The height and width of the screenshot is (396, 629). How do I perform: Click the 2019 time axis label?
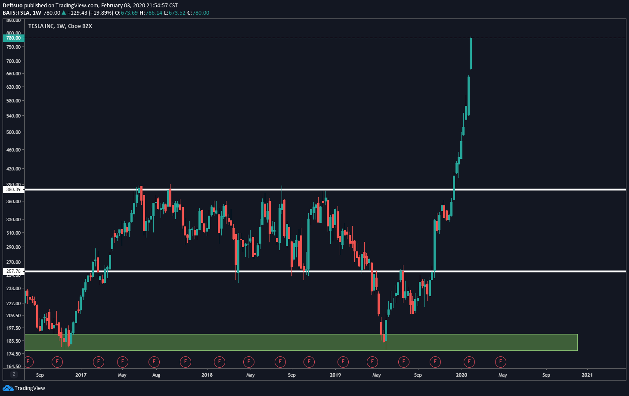tap(335, 375)
